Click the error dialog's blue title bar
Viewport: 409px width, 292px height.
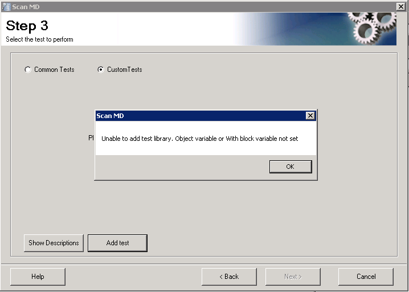[199, 116]
